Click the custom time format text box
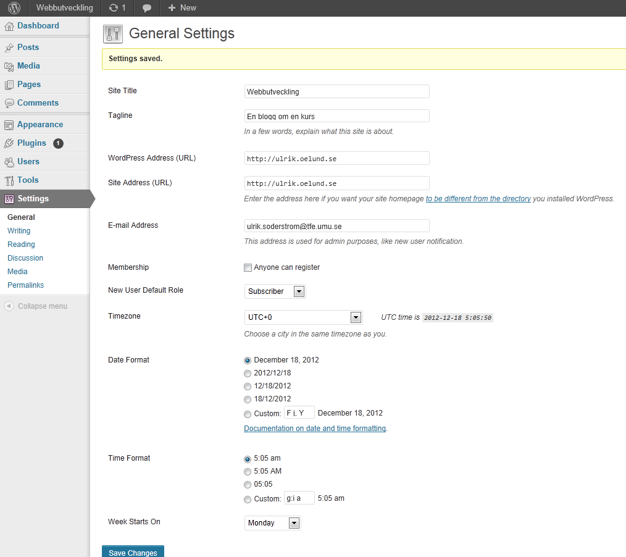This screenshot has width=626, height=557. click(299, 498)
